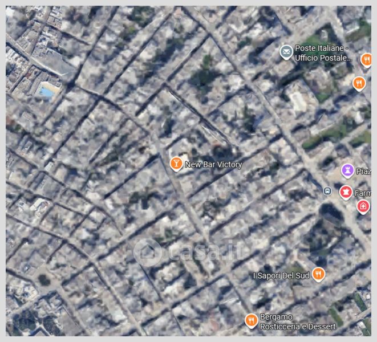Image resolution: width=377 pixels, height=342 pixels.
Task: Click the orange restaurant pin below Poste Italiane
Action: (x=359, y=84)
